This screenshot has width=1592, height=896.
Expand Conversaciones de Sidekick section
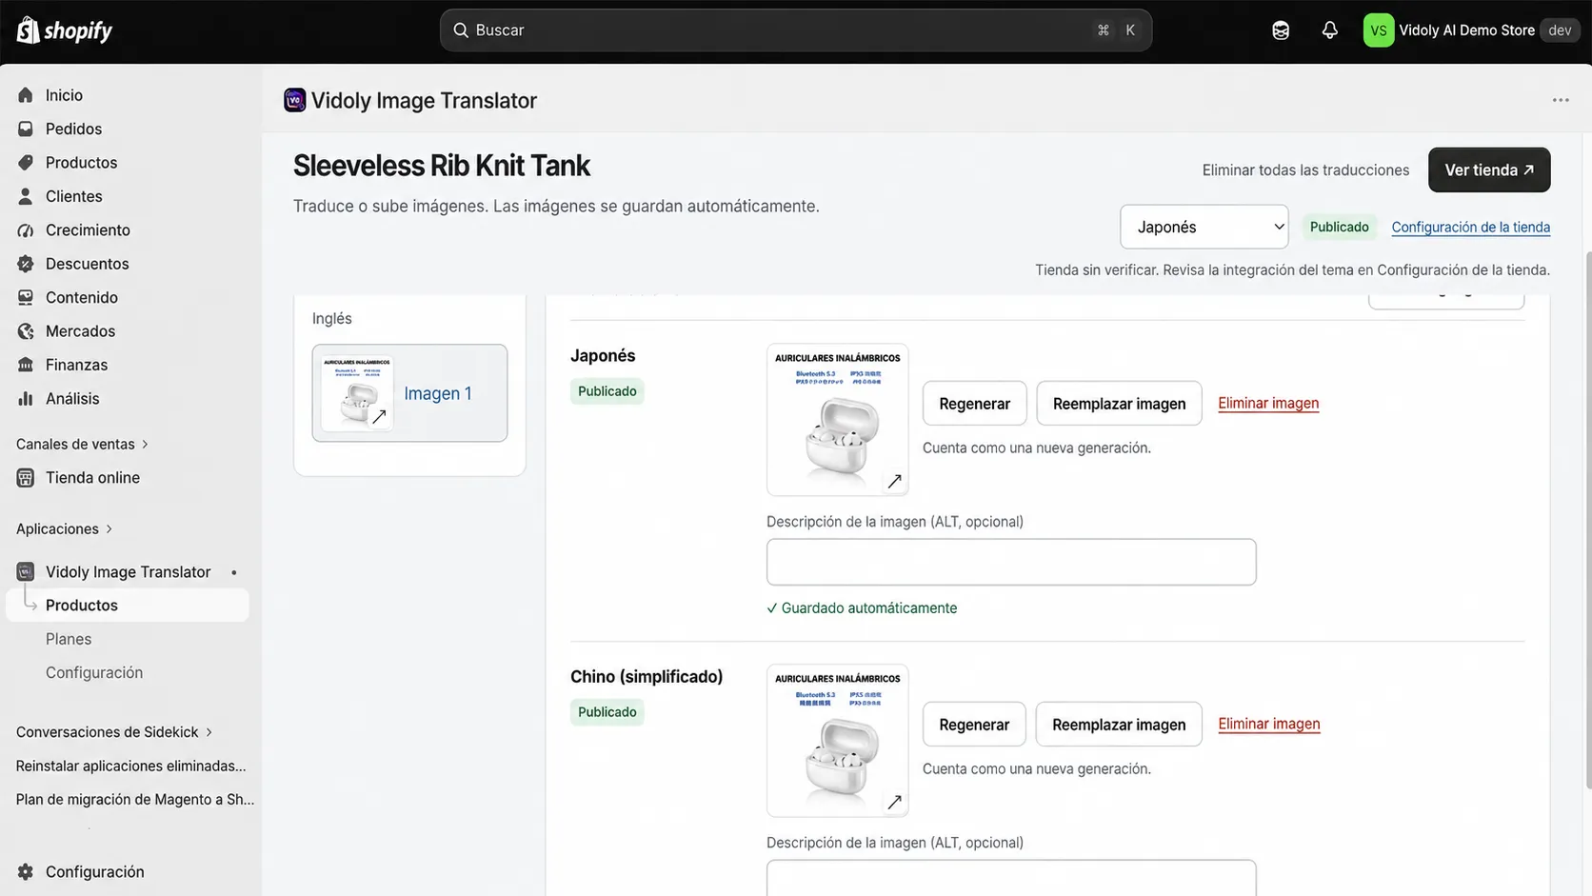coord(114,732)
